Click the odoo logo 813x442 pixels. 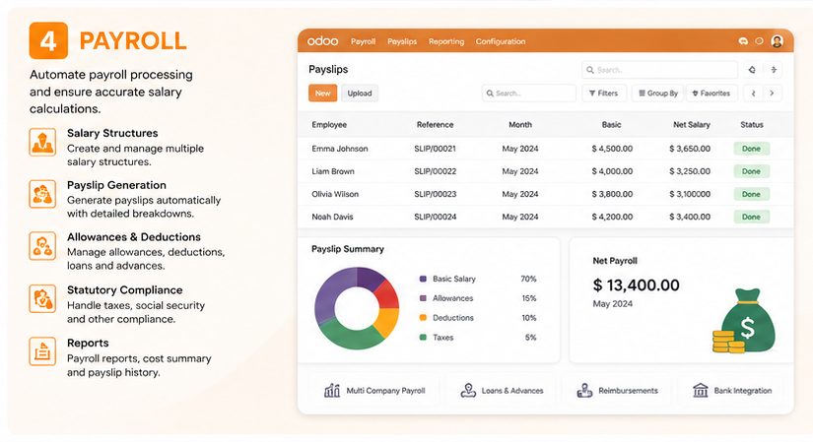point(322,41)
